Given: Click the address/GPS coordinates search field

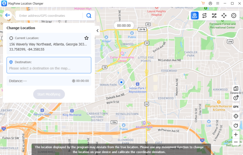Looking at the screenshot, I should click(x=49, y=15).
